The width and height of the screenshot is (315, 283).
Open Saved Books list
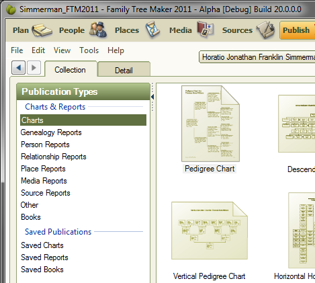click(x=42, y=270)
